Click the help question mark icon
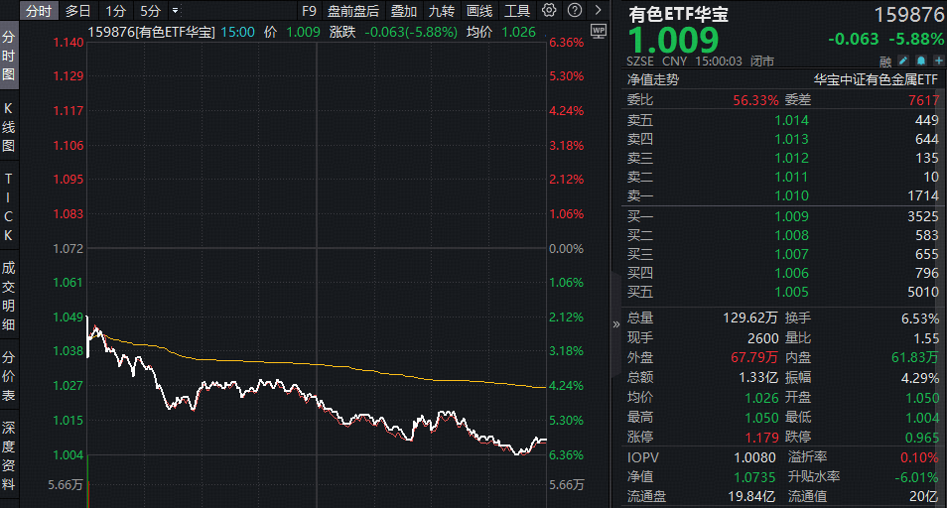The height and width of the screenshot is (508, 947). [574, 11]
